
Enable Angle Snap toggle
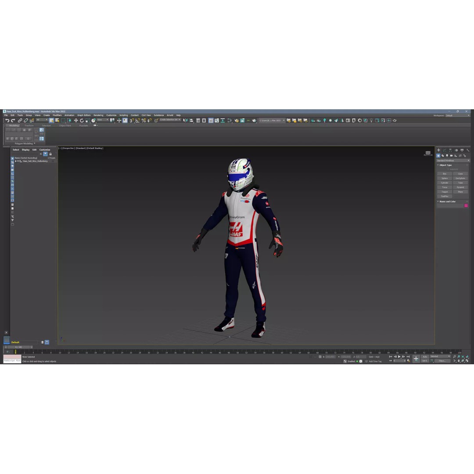click(137, 121)
